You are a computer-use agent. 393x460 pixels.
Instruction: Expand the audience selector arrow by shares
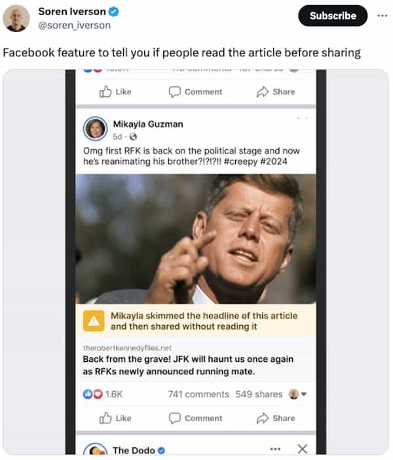303,394
